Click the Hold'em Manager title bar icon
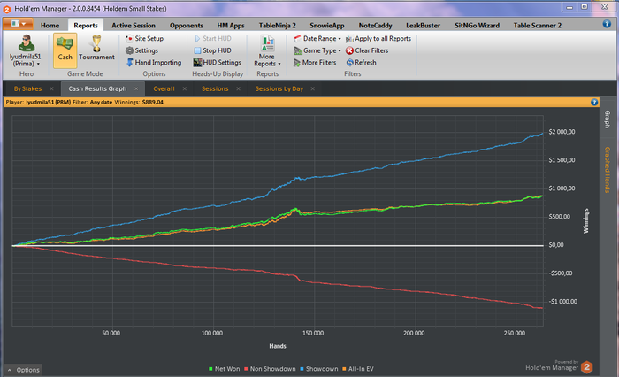The height and width of the screenshot is (377, 619). click(x=7, y=9)
